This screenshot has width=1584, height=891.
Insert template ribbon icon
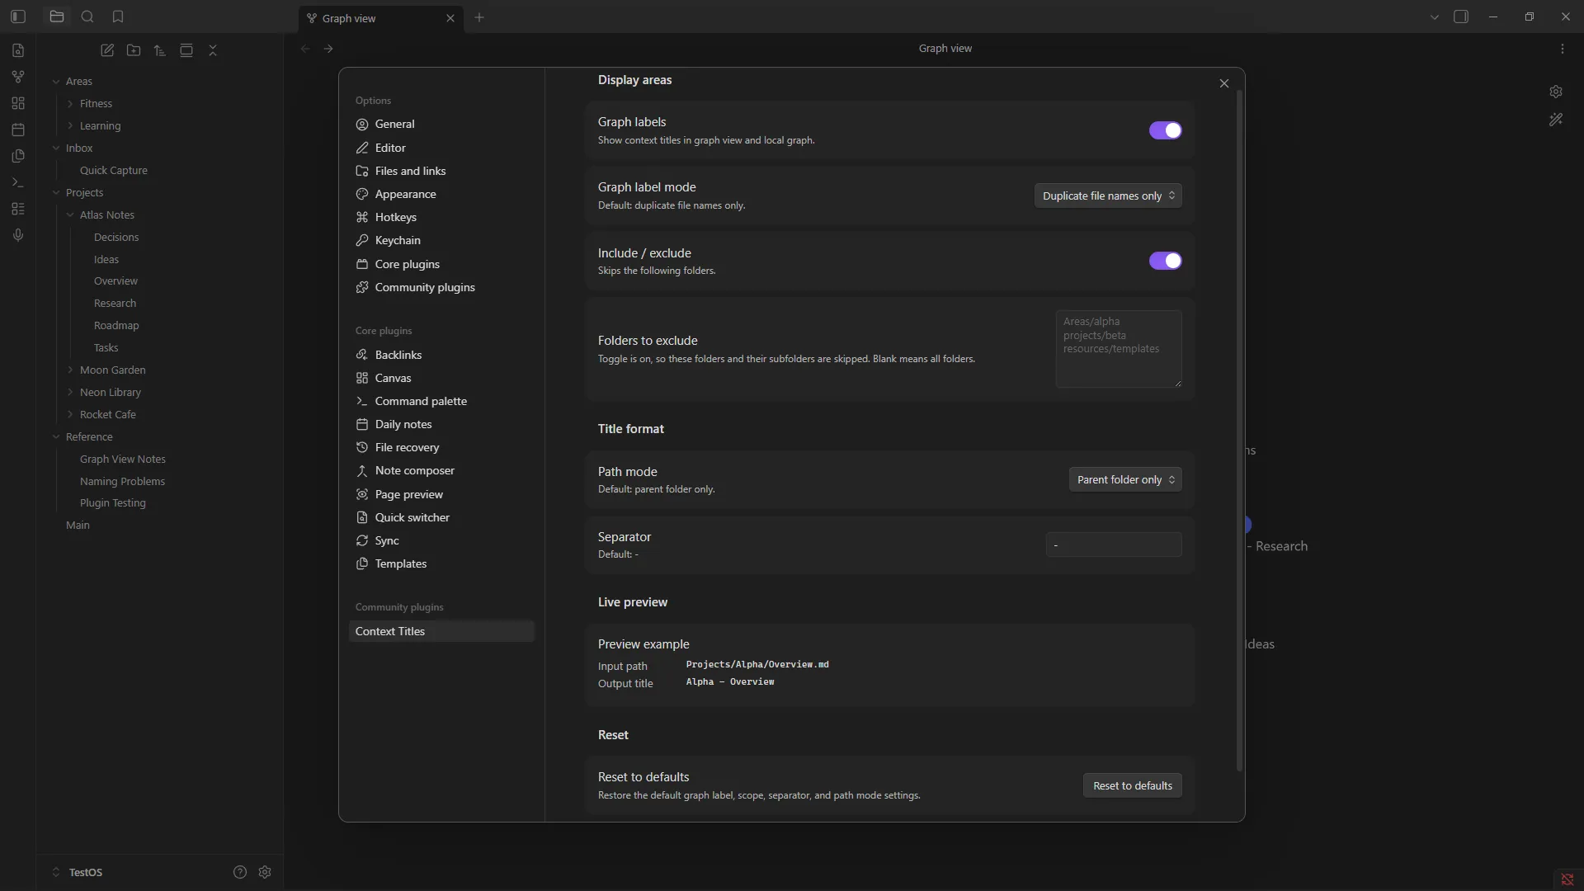pos(18,156)
